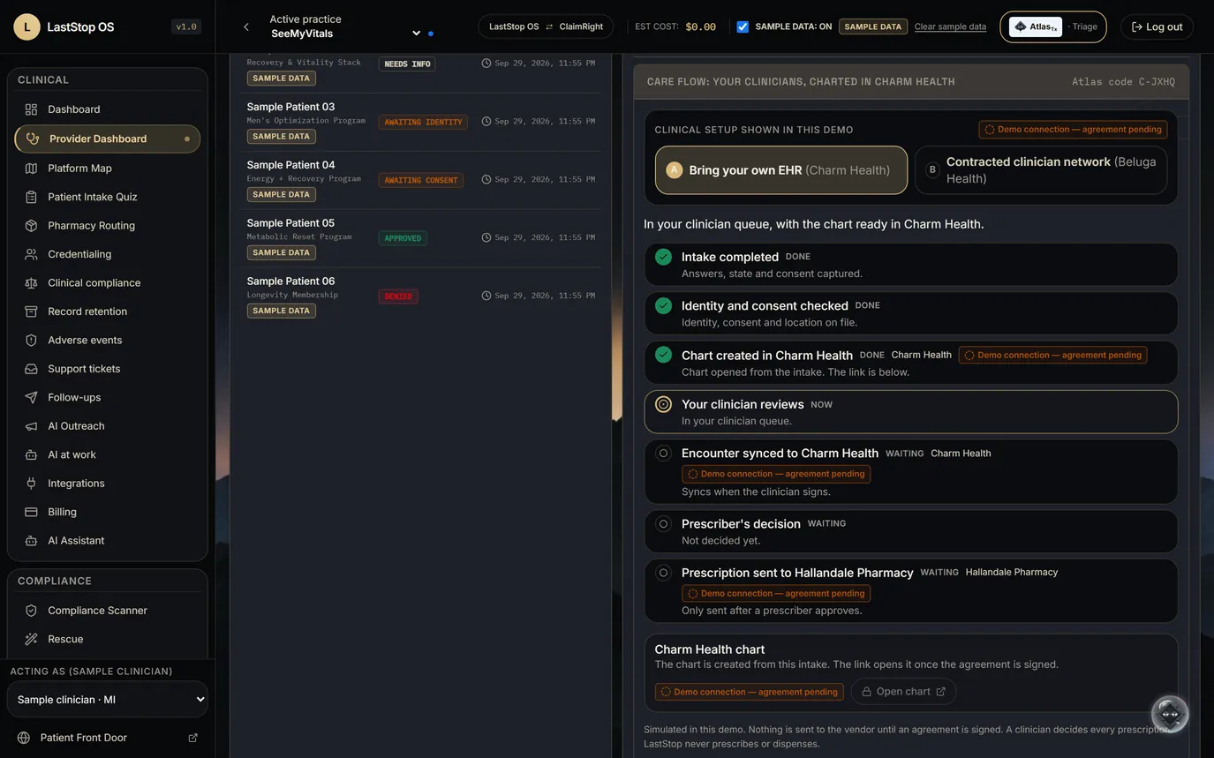Click the Platform Map icon
Screen dimensions: 1214x758
31,168
